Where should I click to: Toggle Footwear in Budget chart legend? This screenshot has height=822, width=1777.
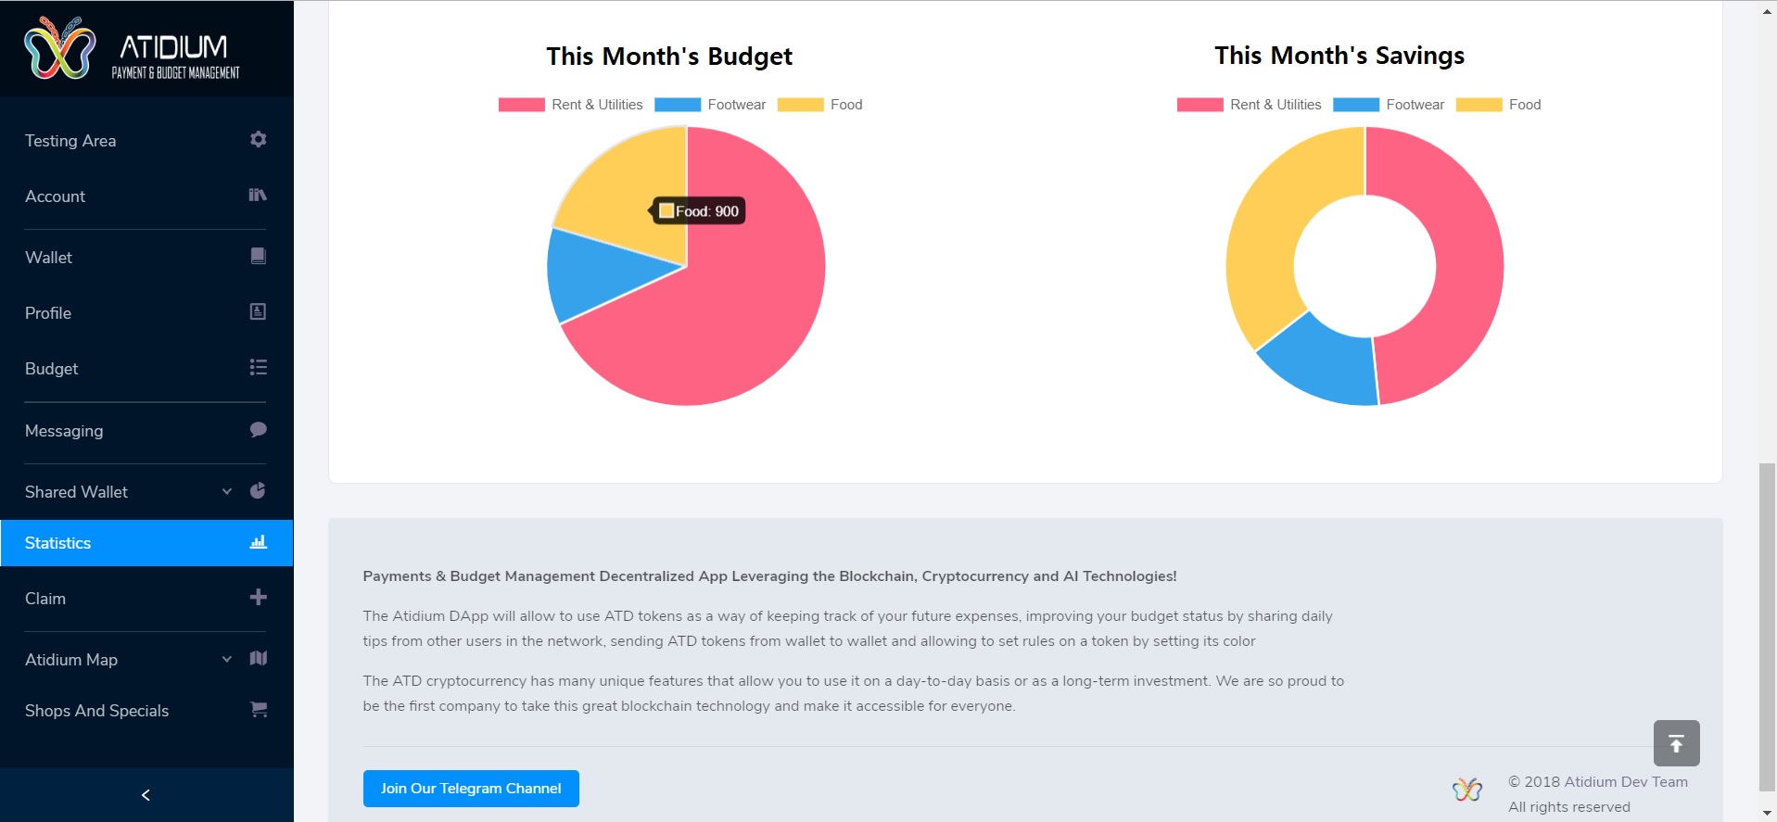tap(710, 105)
